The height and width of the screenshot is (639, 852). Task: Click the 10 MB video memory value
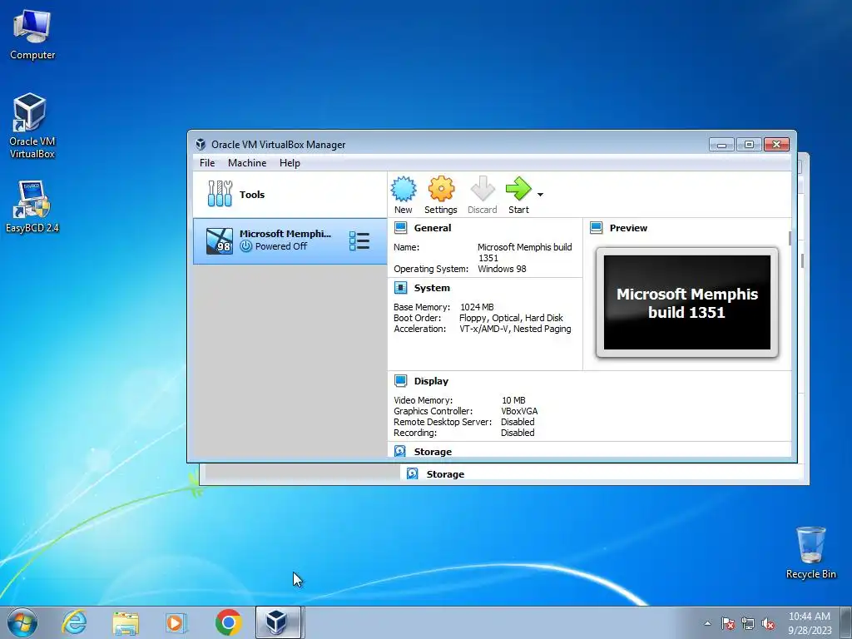pos(513,400)
